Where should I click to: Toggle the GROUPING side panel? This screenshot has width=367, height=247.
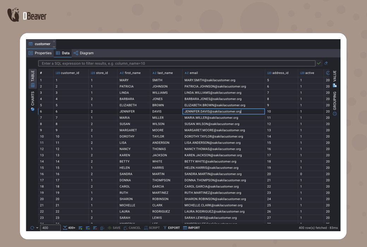(x=335, y=103)
